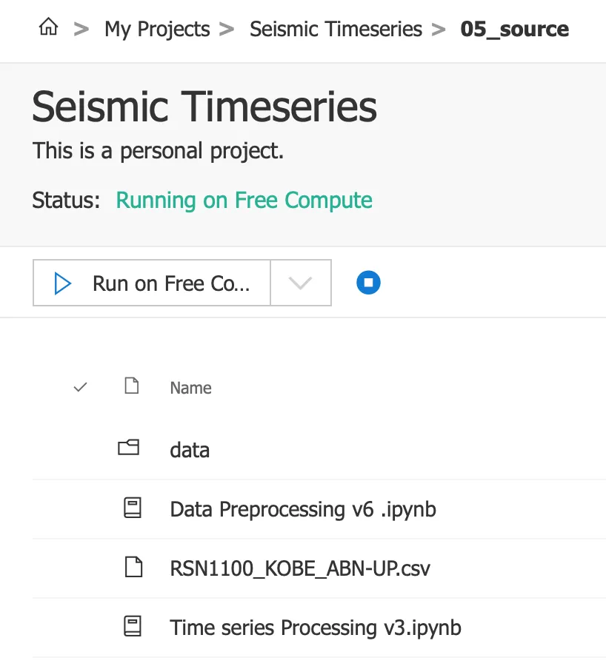
Task: Click the Running on Free Compute status link
Action: [x=244, y=201]
